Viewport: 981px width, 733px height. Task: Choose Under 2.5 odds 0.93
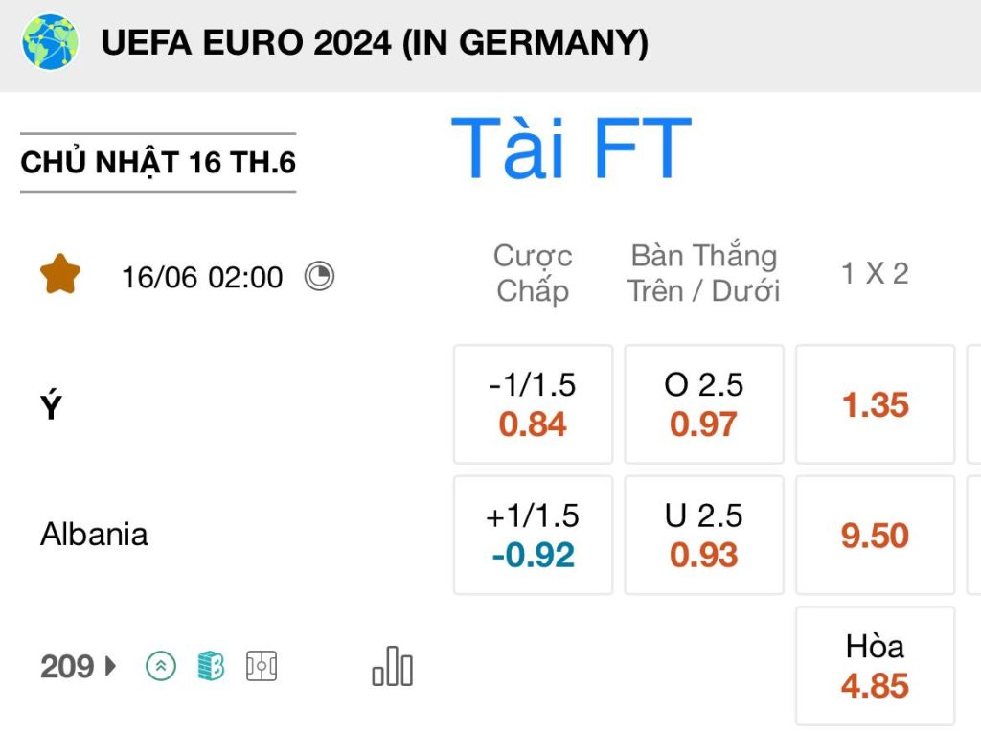pyautogui.click(x=704, y=536)
